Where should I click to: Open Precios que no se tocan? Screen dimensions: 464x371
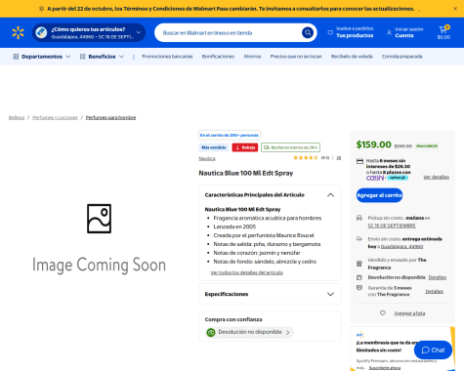coord(296,57)
